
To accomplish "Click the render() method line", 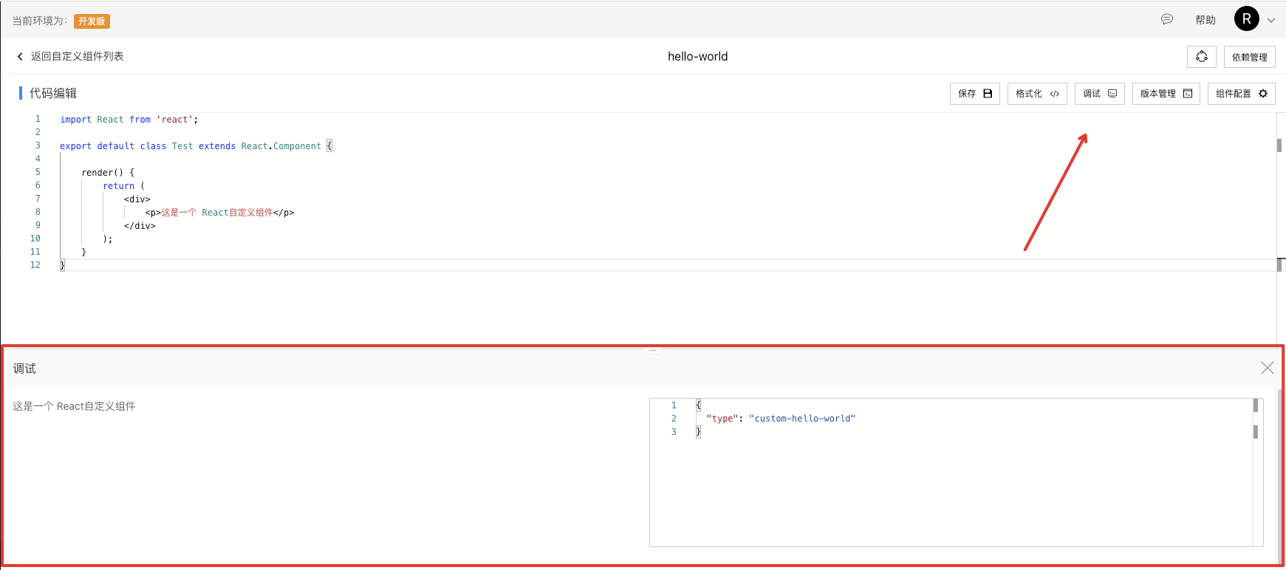I will 108,173.
